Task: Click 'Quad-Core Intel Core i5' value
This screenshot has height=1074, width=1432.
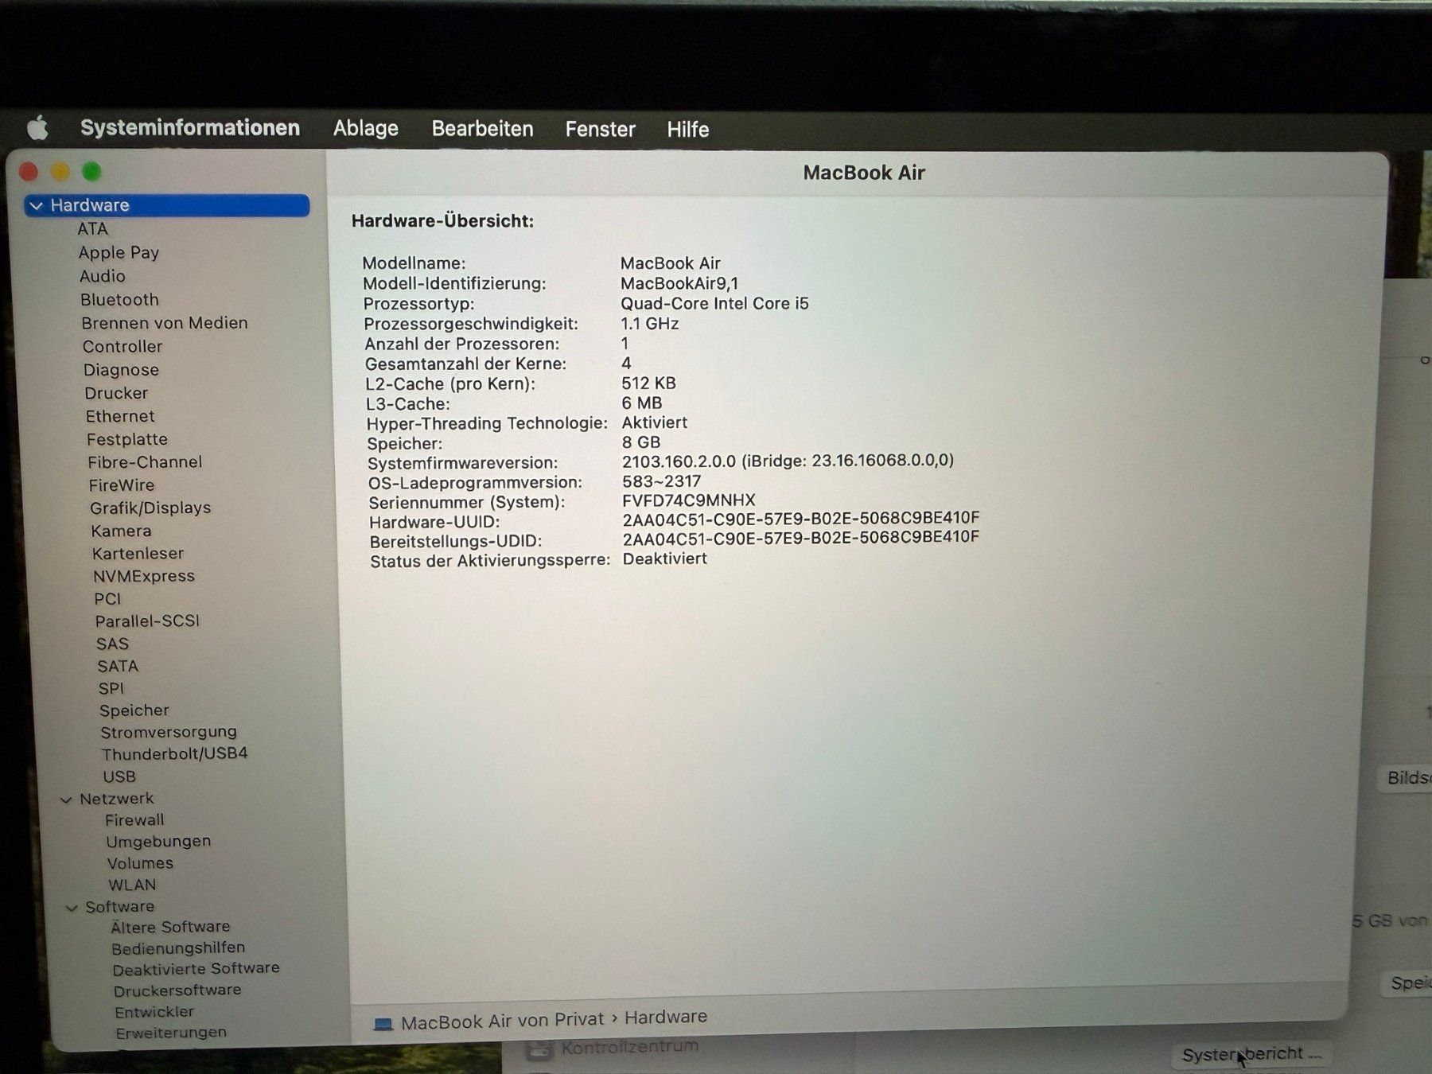Action: coord(714,303)
